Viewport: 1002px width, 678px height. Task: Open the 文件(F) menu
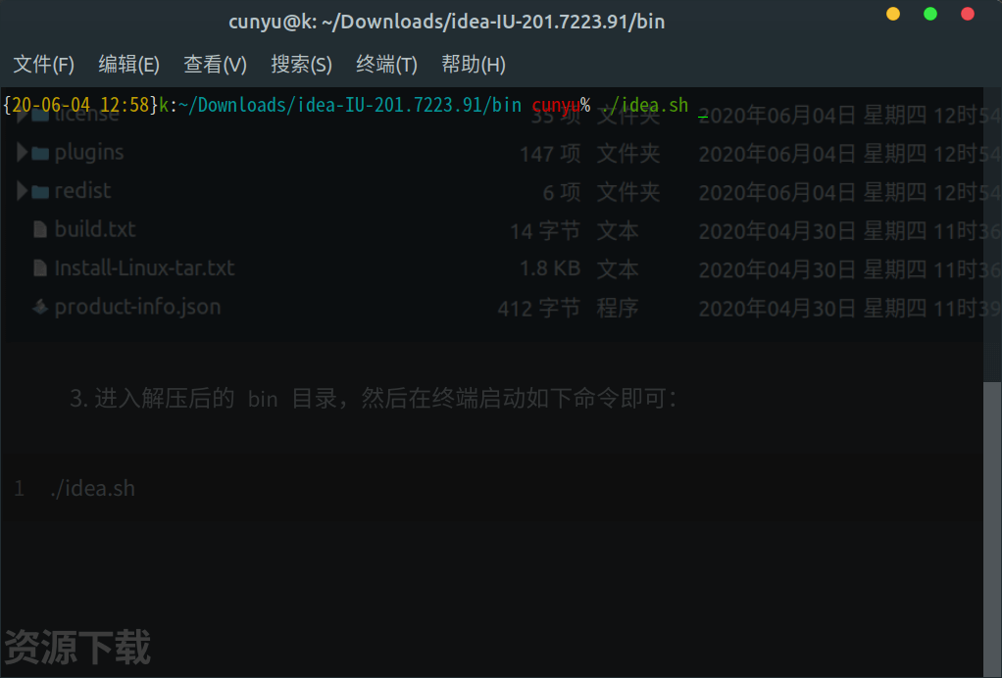[x=43, y=65]
